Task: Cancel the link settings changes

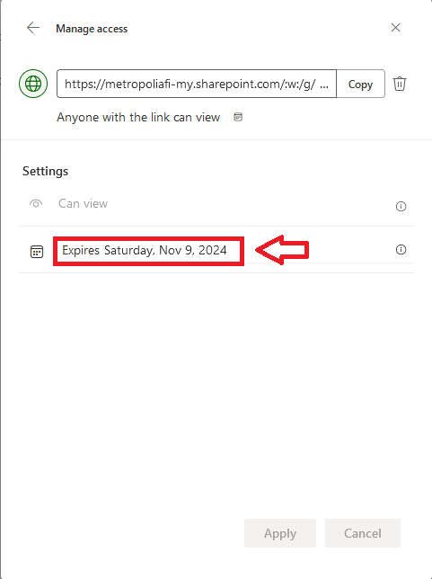Action: [x=363, y=533]
